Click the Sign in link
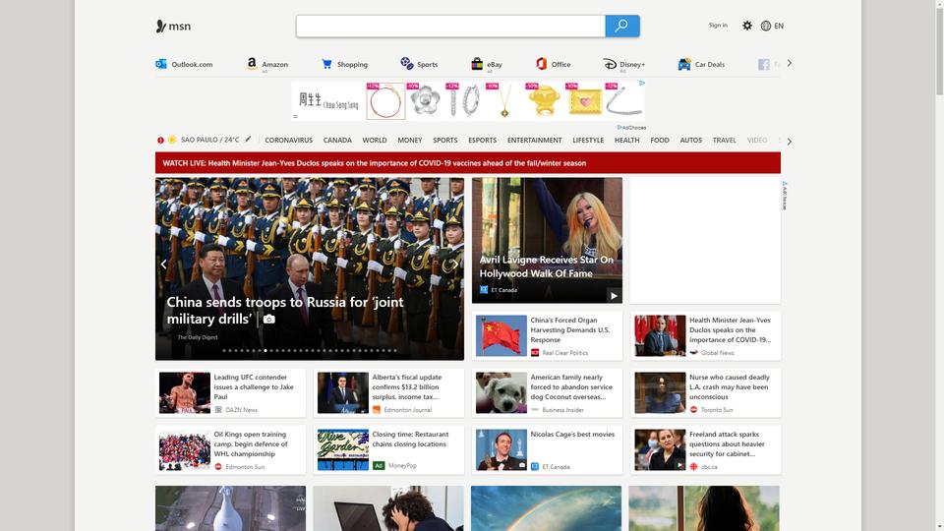Viewport: 944px width, 531px height. tap(718, 26)
